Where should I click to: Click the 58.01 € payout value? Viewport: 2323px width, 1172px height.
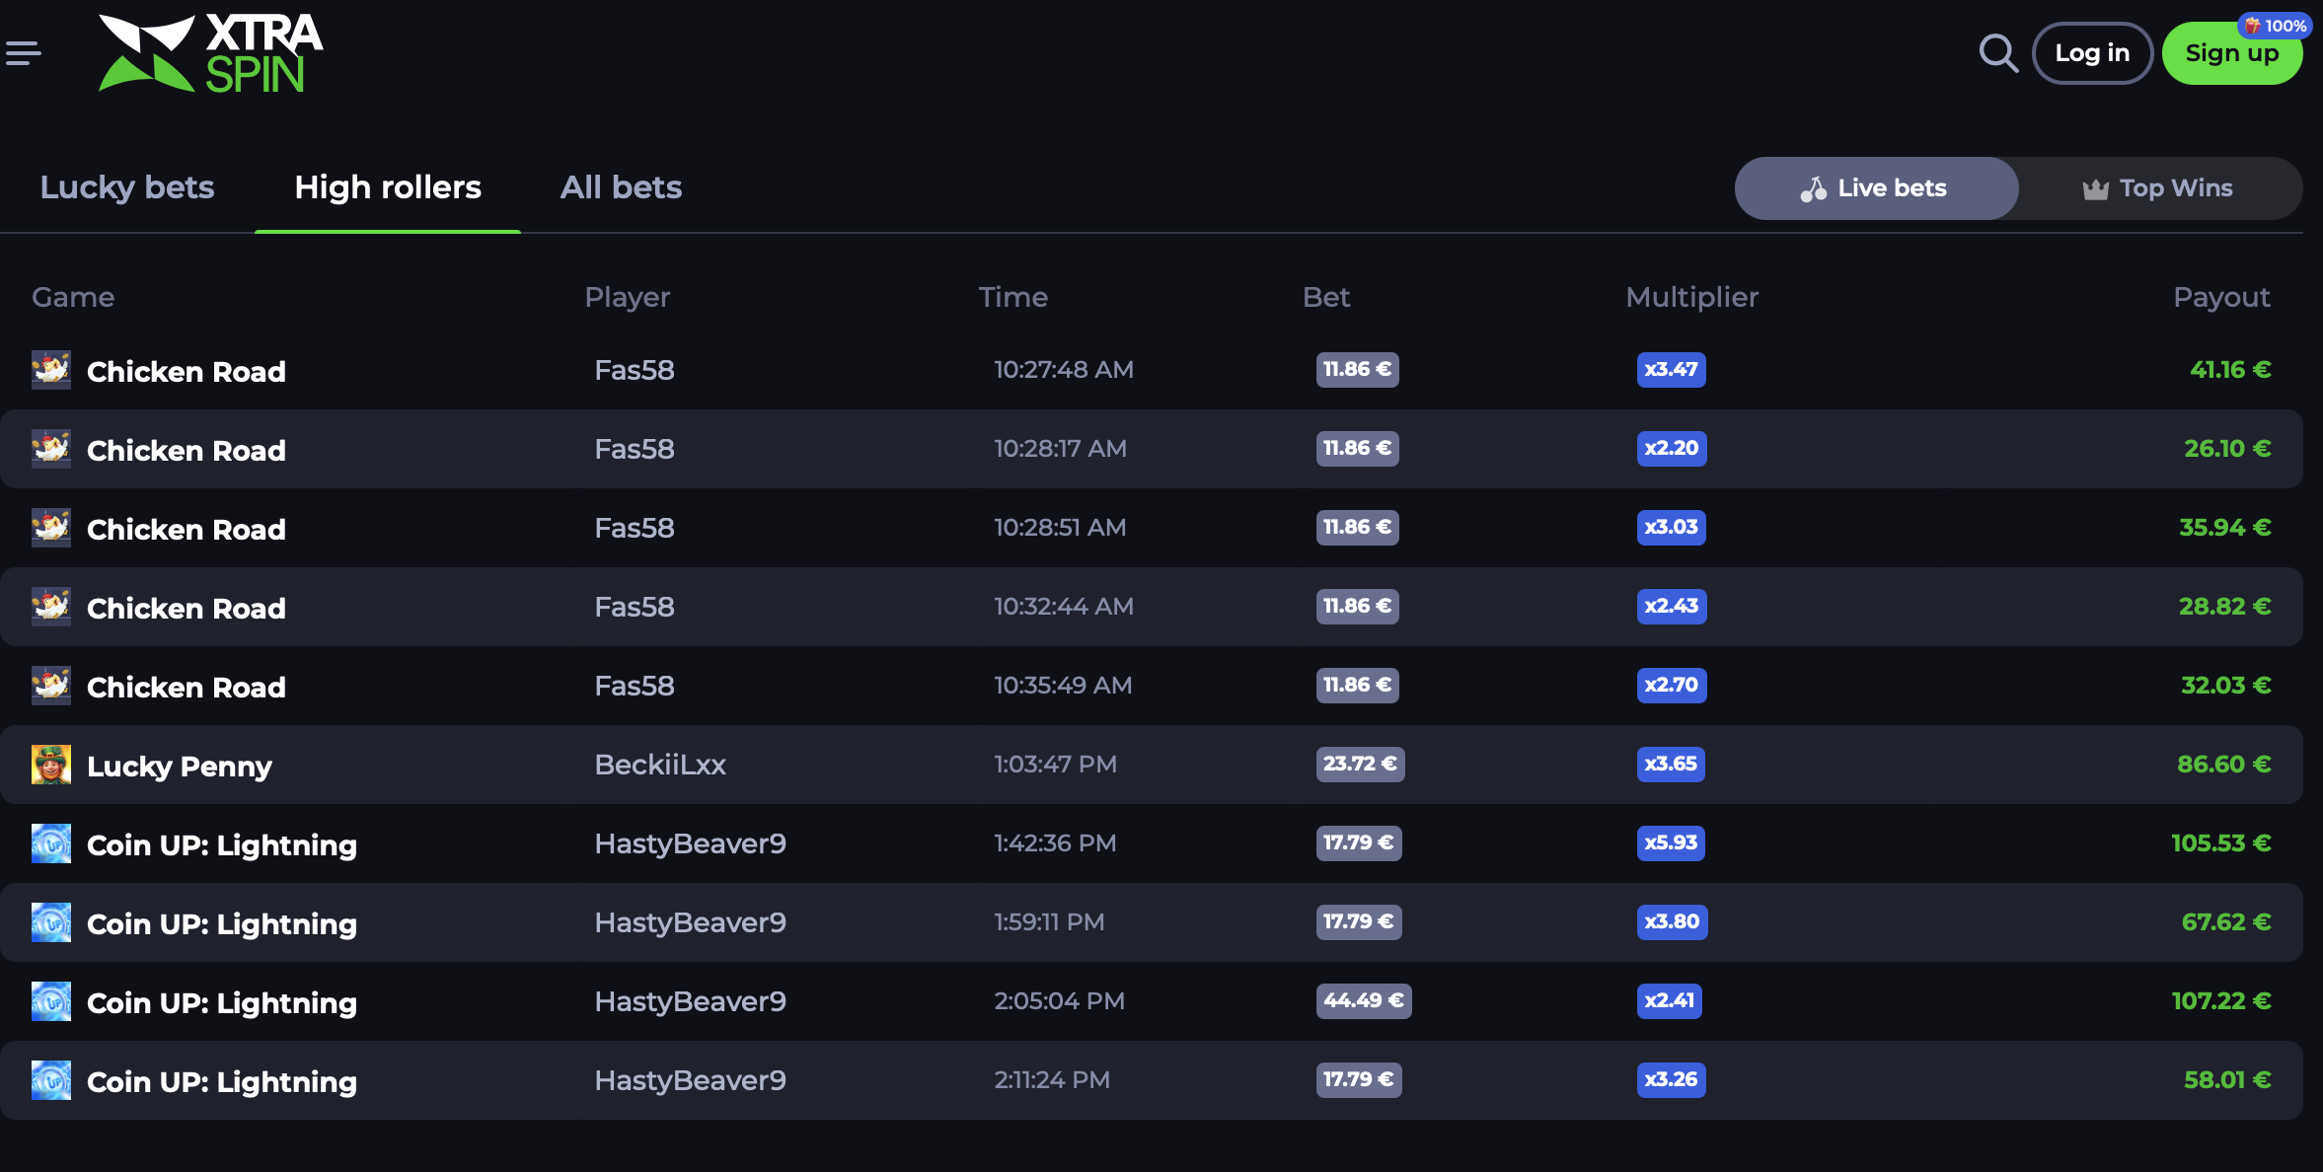click(x=2227, y=1080)
